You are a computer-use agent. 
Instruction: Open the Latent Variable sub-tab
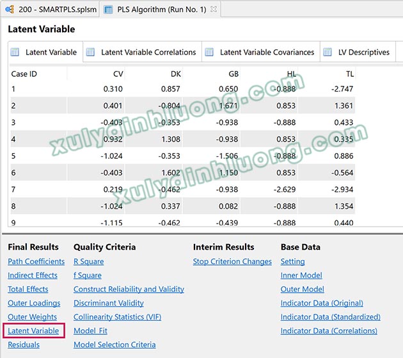point(45,52)
